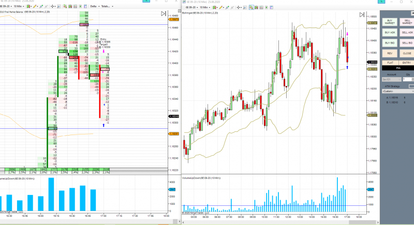Click the Qty quantity input field

(x=407, y=79)
